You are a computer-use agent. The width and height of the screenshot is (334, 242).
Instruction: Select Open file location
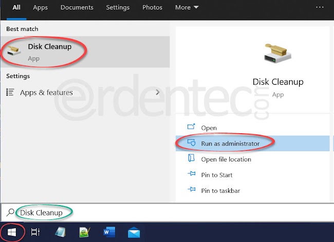(253, 159)
